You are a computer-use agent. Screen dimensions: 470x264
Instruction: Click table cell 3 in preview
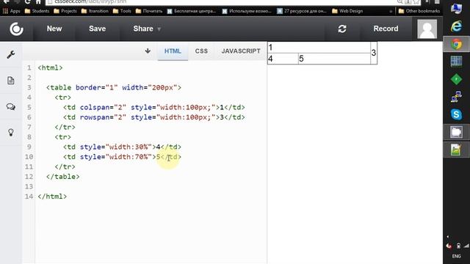(x=374, y=53)
